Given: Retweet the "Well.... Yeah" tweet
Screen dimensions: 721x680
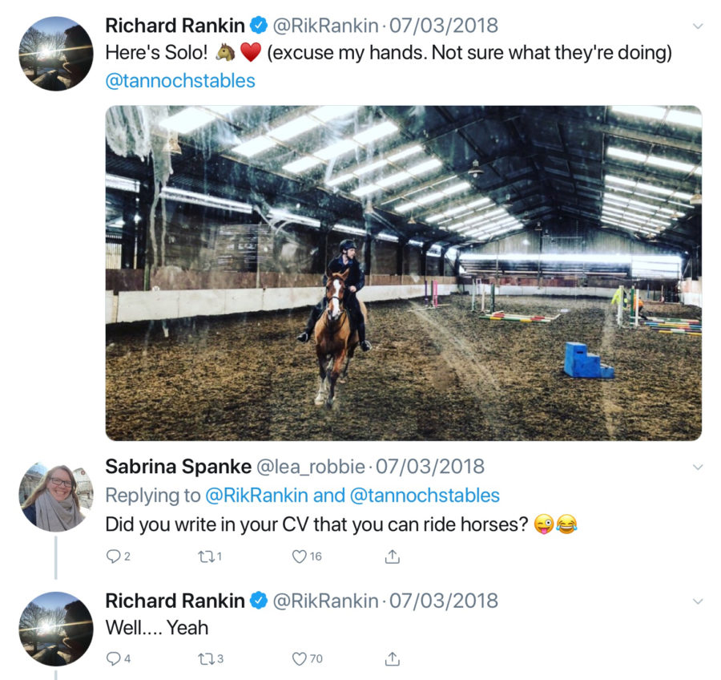Looking at the screenshot, I should pos(206,658).
